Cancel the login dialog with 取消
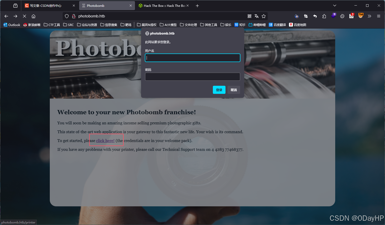The height and width of the screenshot is (225, 385). (x=234, y=90)
